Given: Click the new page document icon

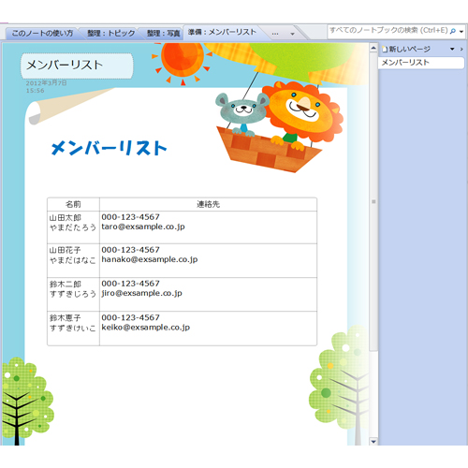Looking at the screenshot, I should (385, 49).
